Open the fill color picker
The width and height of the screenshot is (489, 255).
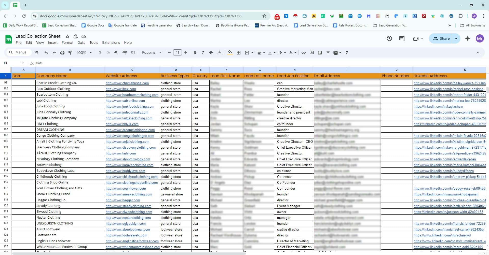point(230,53)
